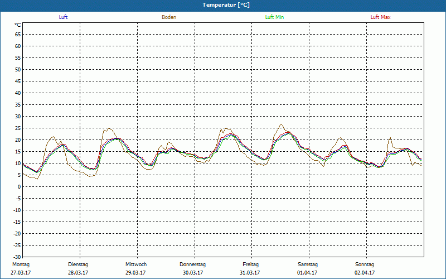Click the red Luft Max legend label

coord(380,17)
